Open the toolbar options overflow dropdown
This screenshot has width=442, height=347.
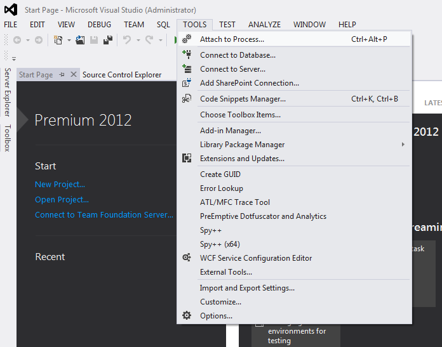(x=14, y=59)
